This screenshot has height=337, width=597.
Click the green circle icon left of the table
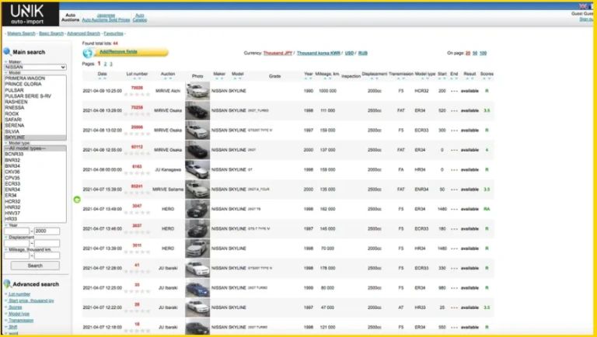(x=77, y=200)
